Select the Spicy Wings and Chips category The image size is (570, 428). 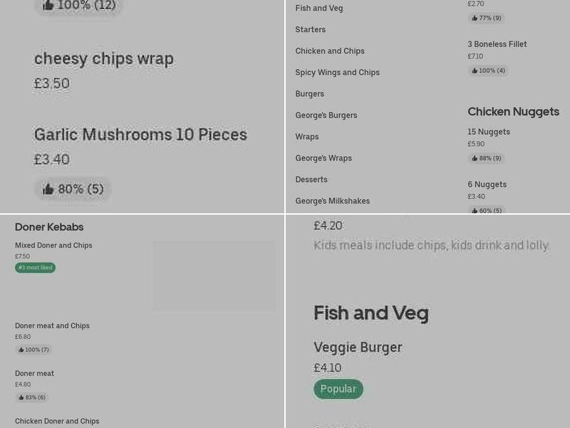click(x=337, y=72)
